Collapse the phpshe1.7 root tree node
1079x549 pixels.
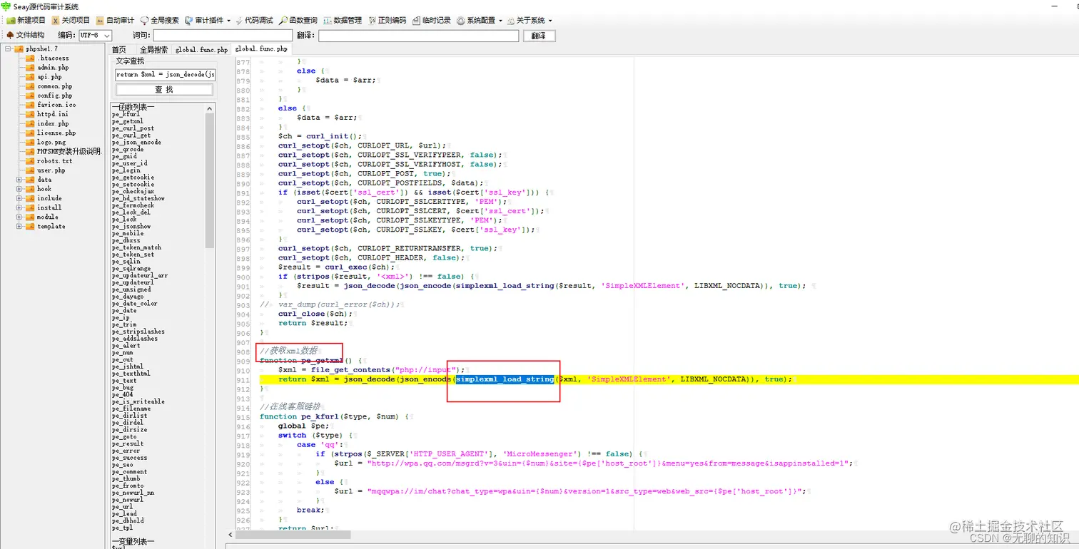click(9, 48)
